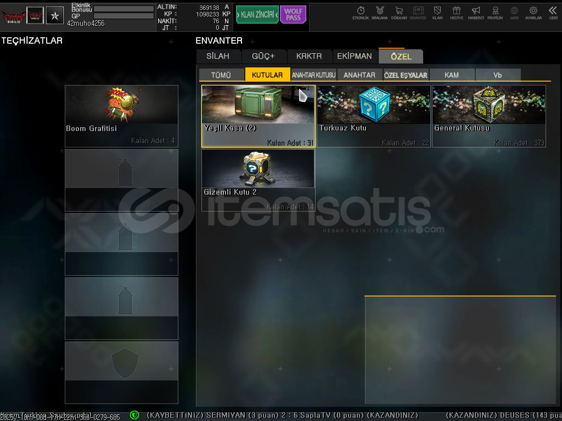Select the Özel tab
Viewport: 562px width, 421px height.
coord(401,56)
